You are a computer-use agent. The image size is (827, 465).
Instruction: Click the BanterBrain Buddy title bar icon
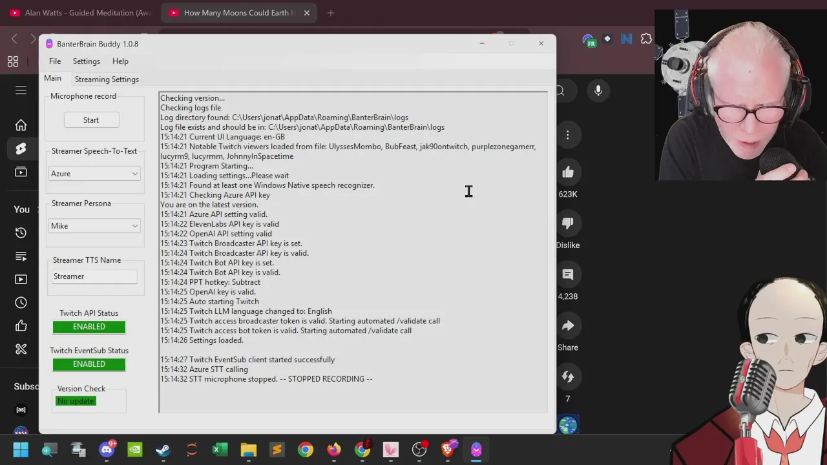[x=49, y=44]
